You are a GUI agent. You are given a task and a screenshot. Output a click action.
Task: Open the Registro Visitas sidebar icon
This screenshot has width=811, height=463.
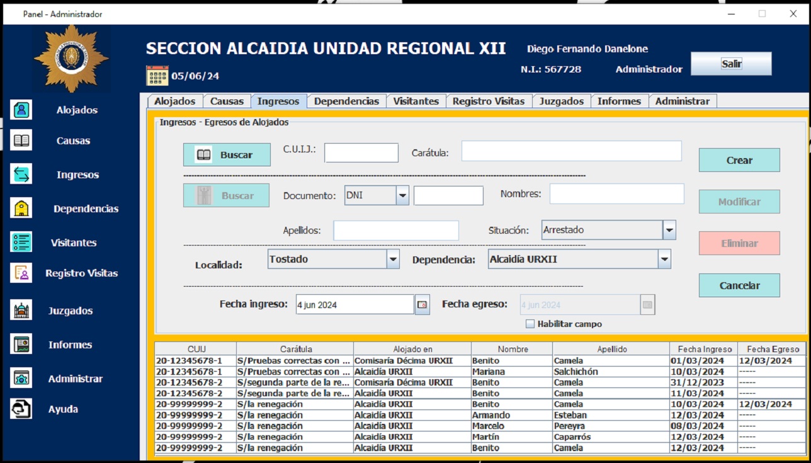(21, 273)
